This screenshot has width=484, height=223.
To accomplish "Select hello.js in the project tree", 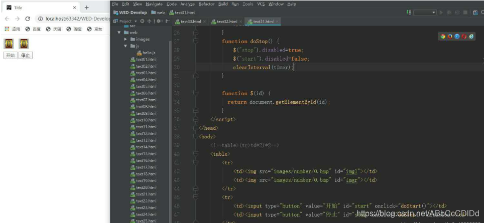I will (146, 53).
